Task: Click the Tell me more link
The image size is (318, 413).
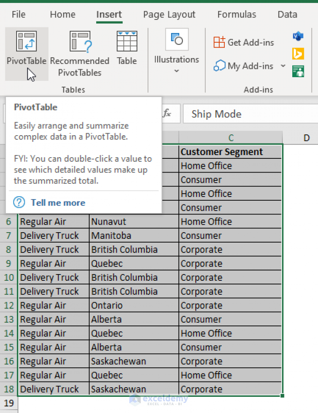Action: (x=58, y=202)
